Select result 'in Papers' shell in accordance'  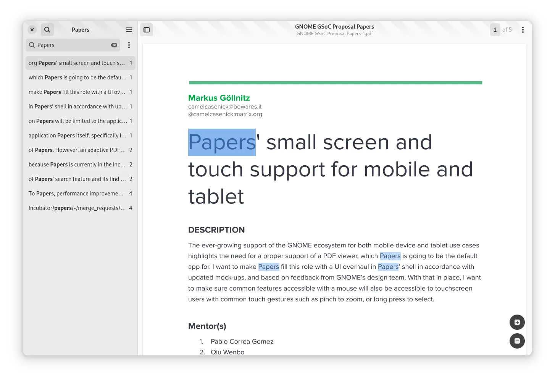coord(81,107)
